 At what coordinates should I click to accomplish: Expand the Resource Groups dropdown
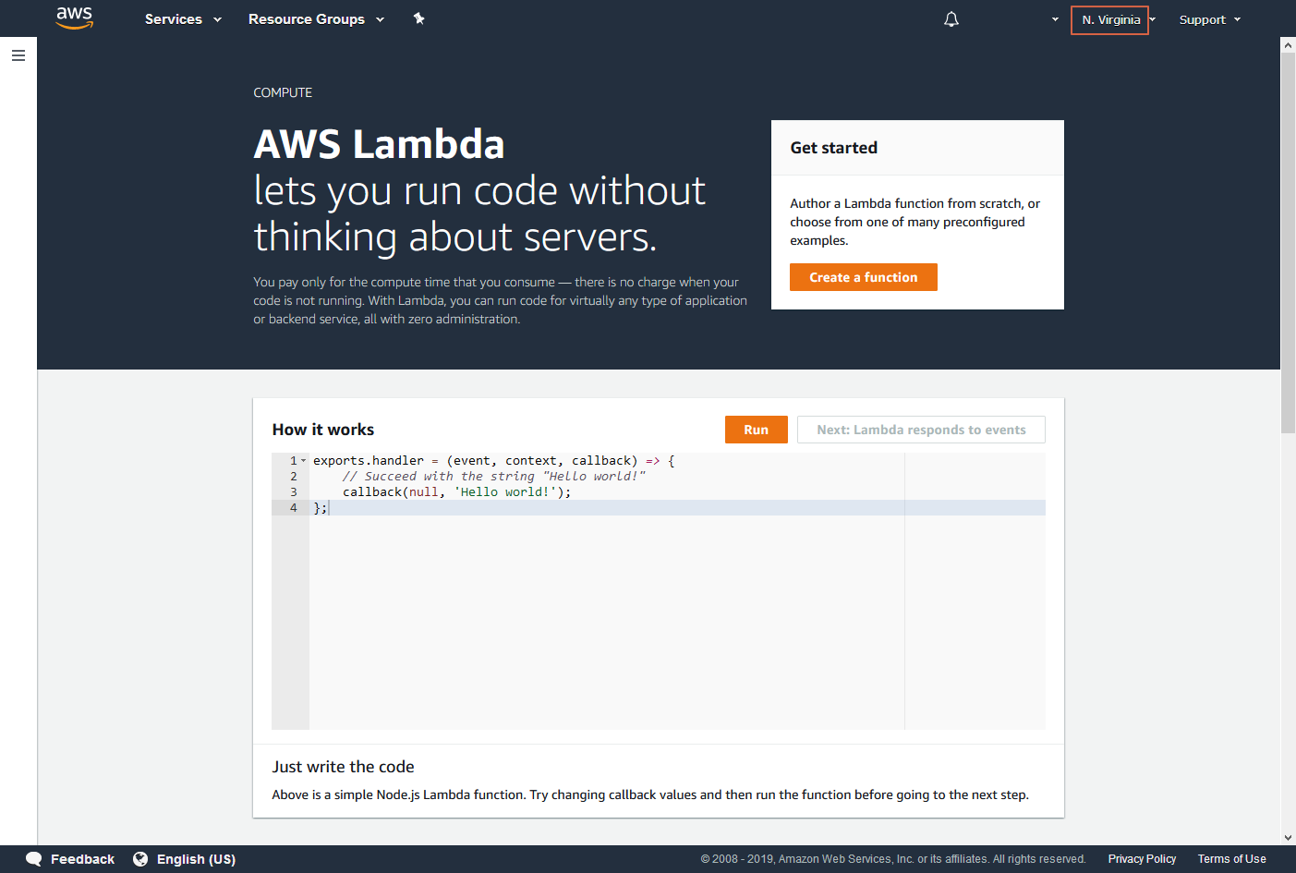pos(316,18)
